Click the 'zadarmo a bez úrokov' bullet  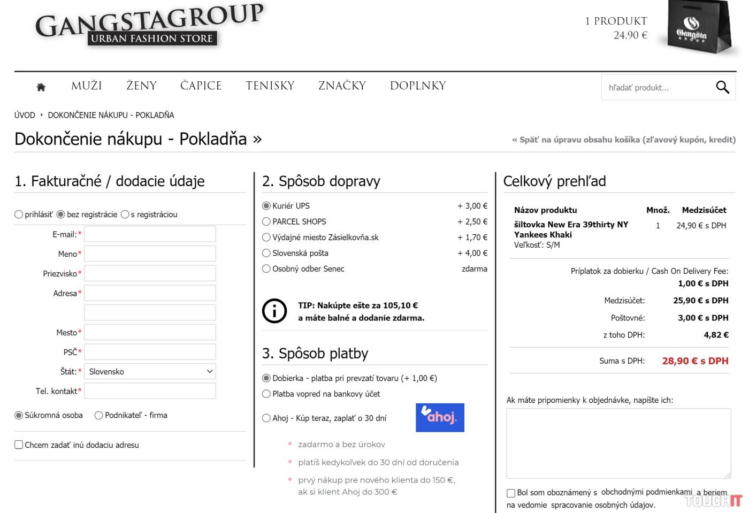(x=341, y=445)
